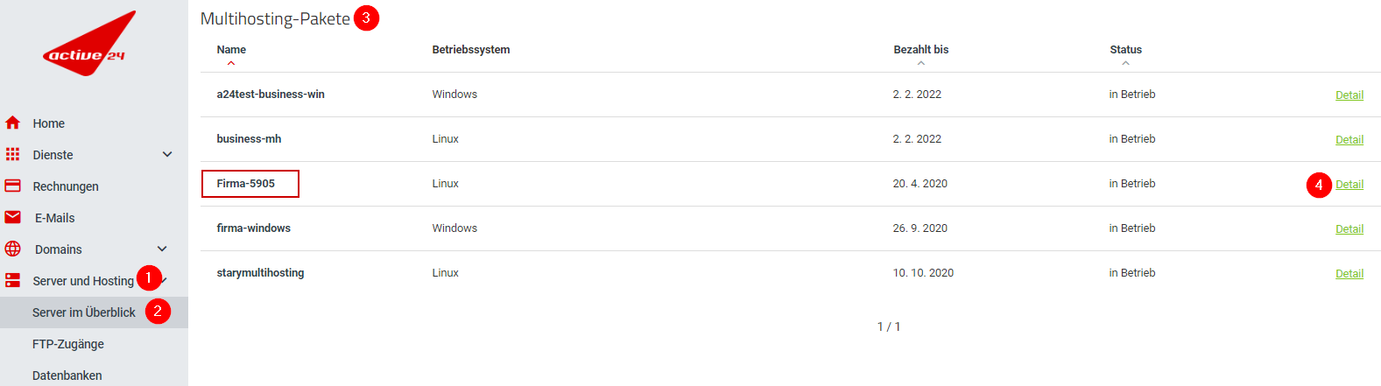Open Detail link for starymultihosting
Image resolution: width=1381 pixels, height=386 pixels.
point(1349,274)
